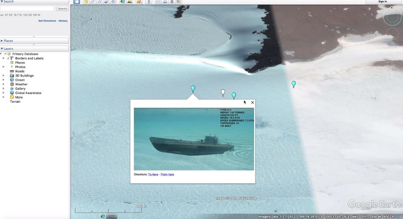Toggle the sidebar panel icon

tap(76, 2)
